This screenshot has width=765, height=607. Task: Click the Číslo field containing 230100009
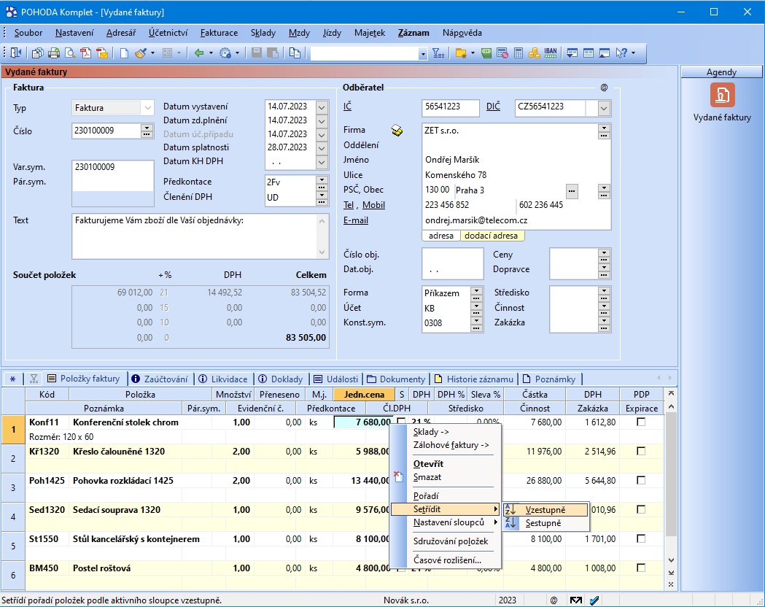pyautogui.click(x=106, y=131)
